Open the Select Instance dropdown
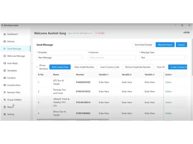The height and width of the screenshot is (144, 193). click(112, 58)
